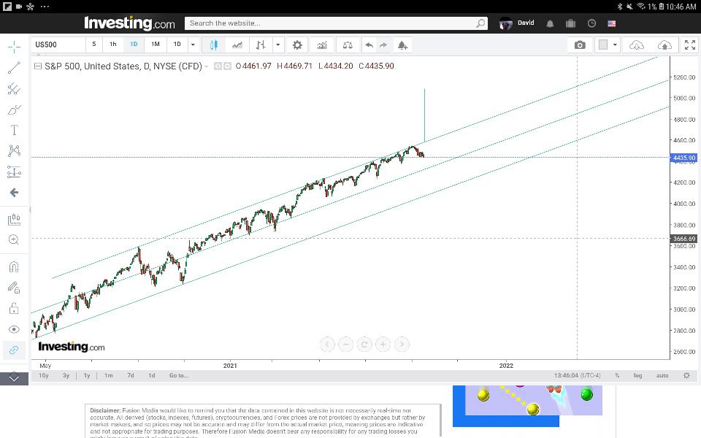This screenshot has width=701, height=438.
Task: Set range to 10y
Action: 43,375
